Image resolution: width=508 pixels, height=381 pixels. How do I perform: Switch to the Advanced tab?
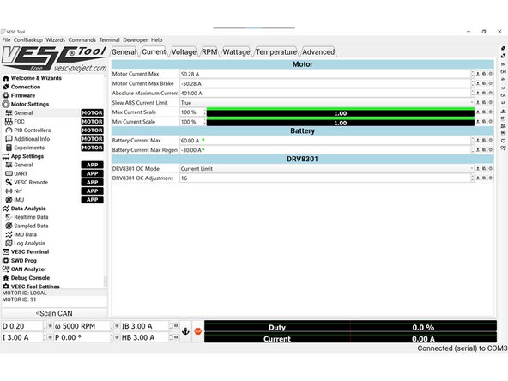(318, 51)
